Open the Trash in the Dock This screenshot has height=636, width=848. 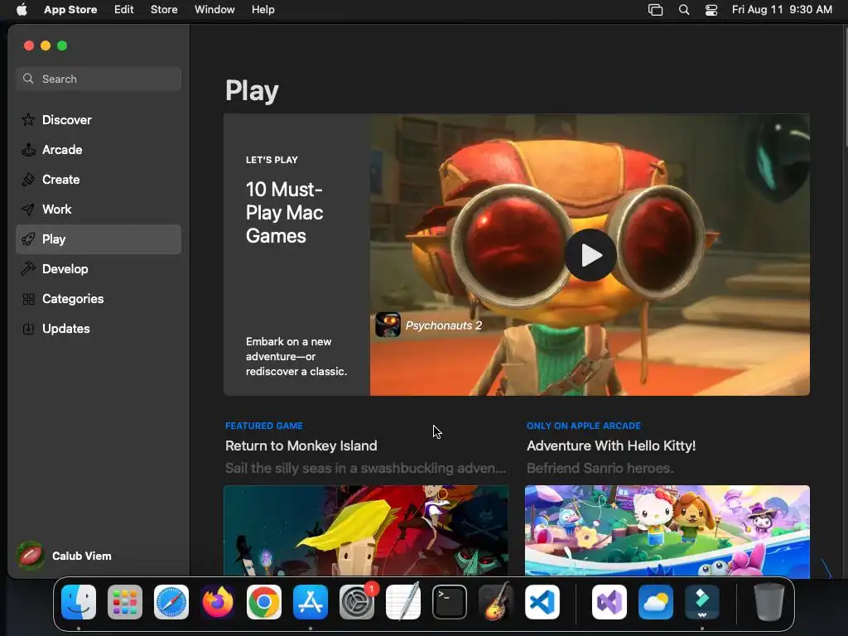[769, 602]
